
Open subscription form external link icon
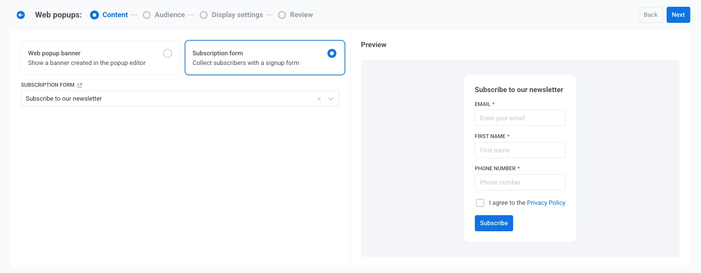click(80, 85)
